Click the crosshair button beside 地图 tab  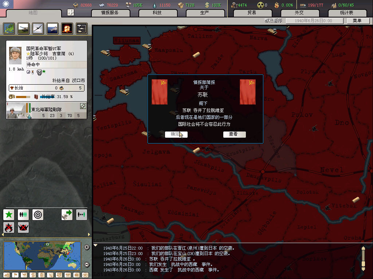point(71,12)
